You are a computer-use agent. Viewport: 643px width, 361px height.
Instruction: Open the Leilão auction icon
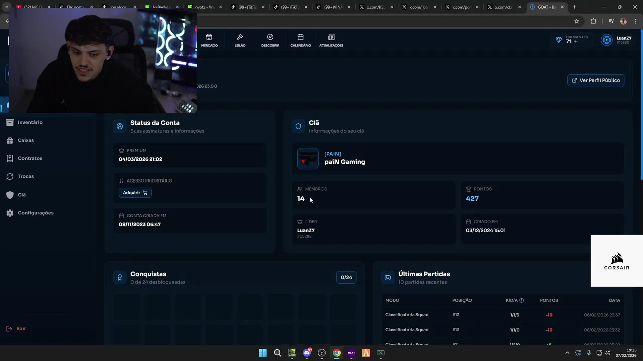[240, 37]
